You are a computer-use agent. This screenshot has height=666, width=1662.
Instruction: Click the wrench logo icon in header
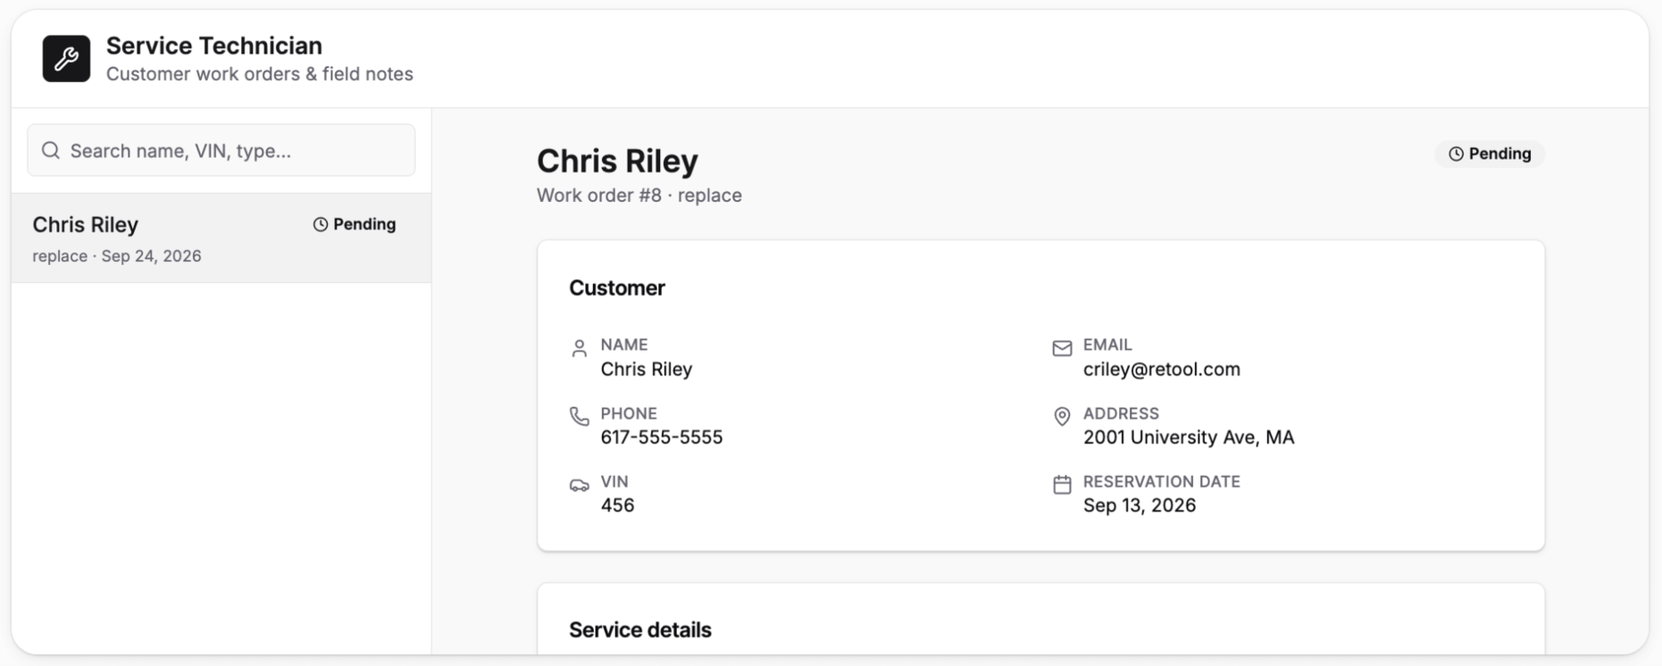(66, 59)
